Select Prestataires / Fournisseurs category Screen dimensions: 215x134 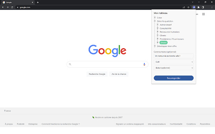coord(172,39)
